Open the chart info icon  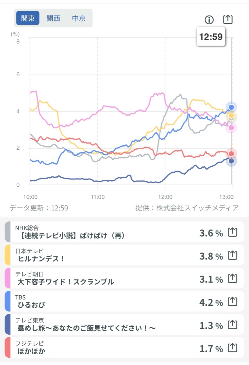tap(209, 20)
